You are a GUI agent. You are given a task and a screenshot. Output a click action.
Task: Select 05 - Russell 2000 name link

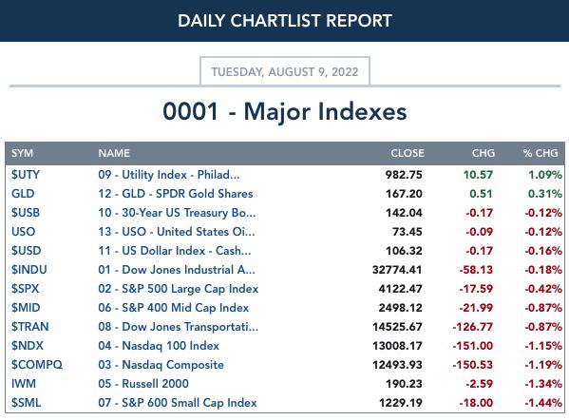143,384
